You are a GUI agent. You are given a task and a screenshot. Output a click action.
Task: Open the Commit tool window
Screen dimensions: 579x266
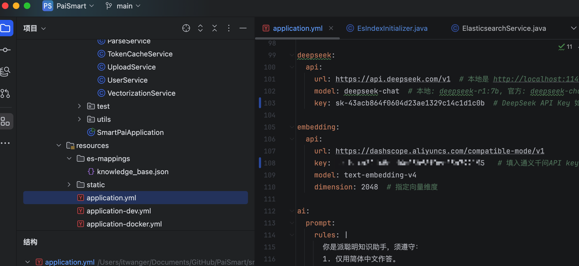pyautogui.click(x=5, y=50)
